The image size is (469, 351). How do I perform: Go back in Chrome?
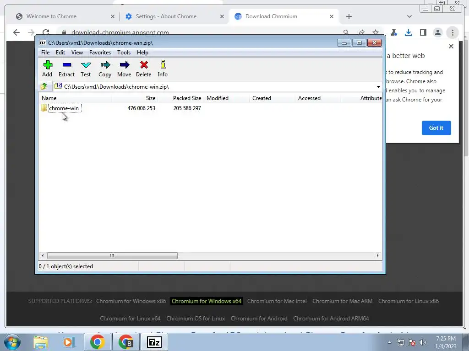[16, 32]
